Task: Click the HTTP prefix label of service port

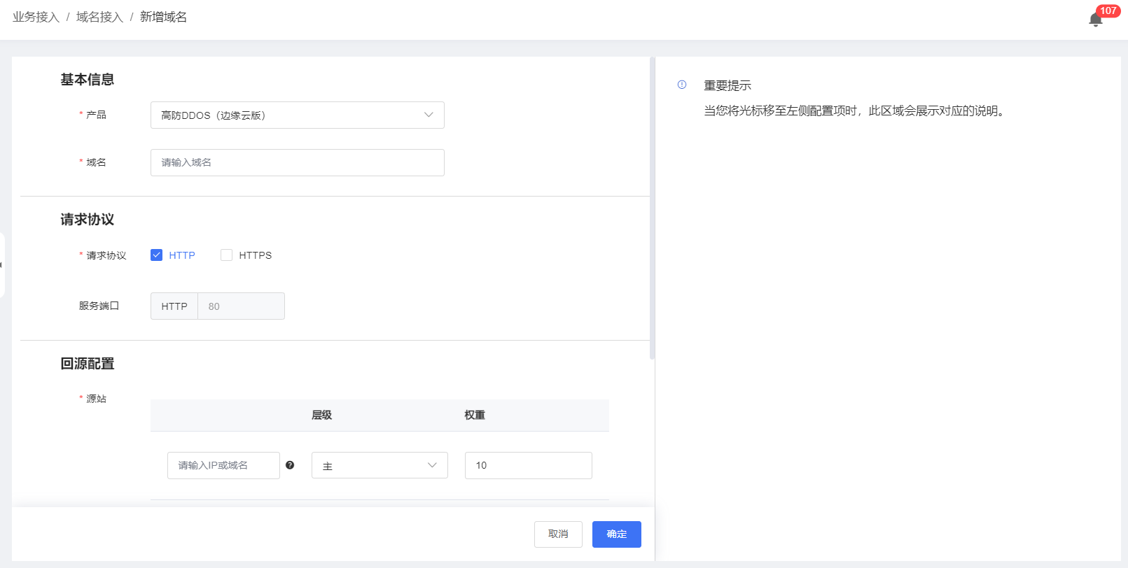Action: 174,306
